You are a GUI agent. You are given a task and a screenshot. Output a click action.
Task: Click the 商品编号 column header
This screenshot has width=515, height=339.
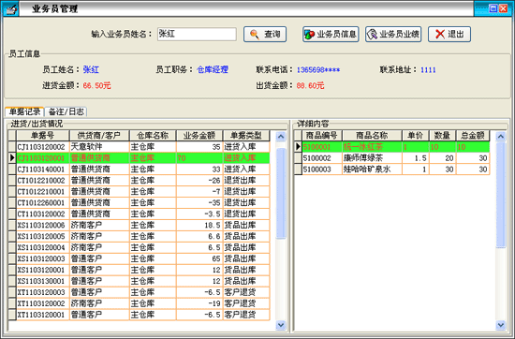(322, 136)
